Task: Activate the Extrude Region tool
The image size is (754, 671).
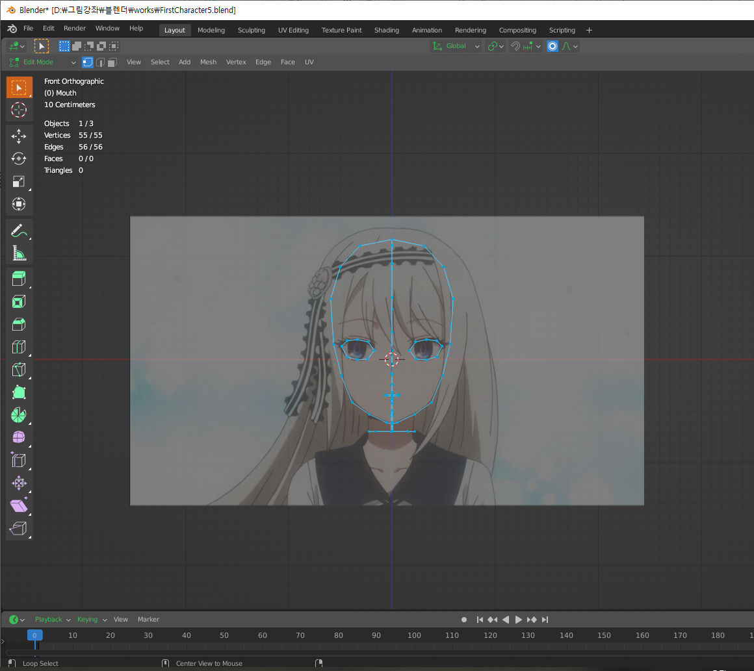Action: pos(19,279)
